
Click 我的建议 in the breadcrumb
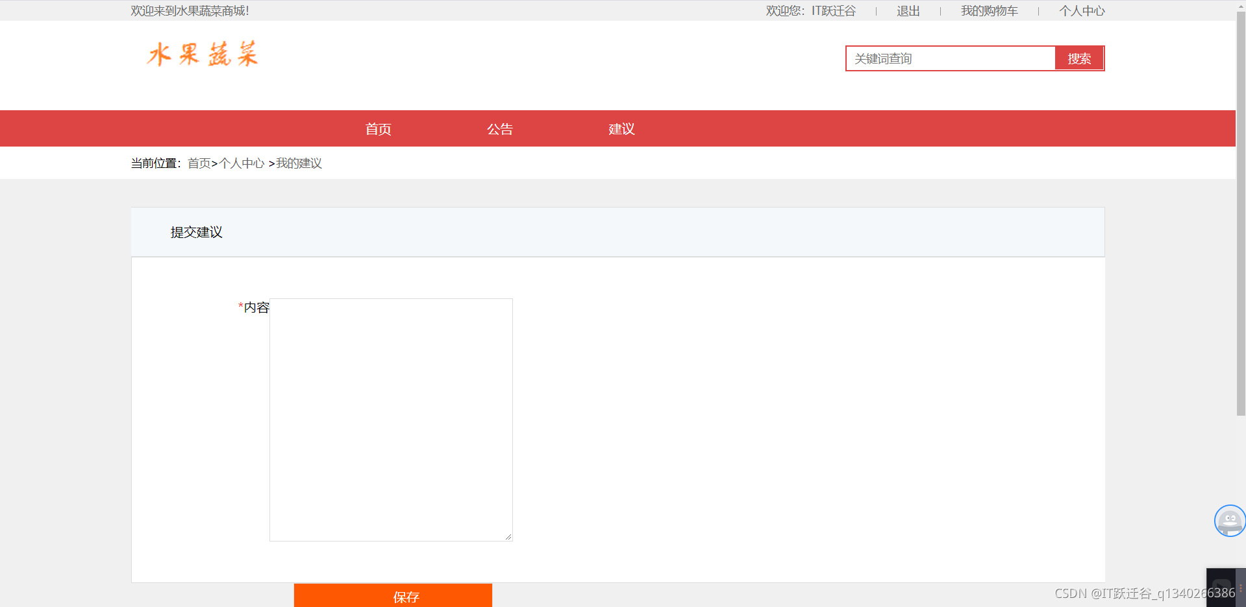click(299, 163)
